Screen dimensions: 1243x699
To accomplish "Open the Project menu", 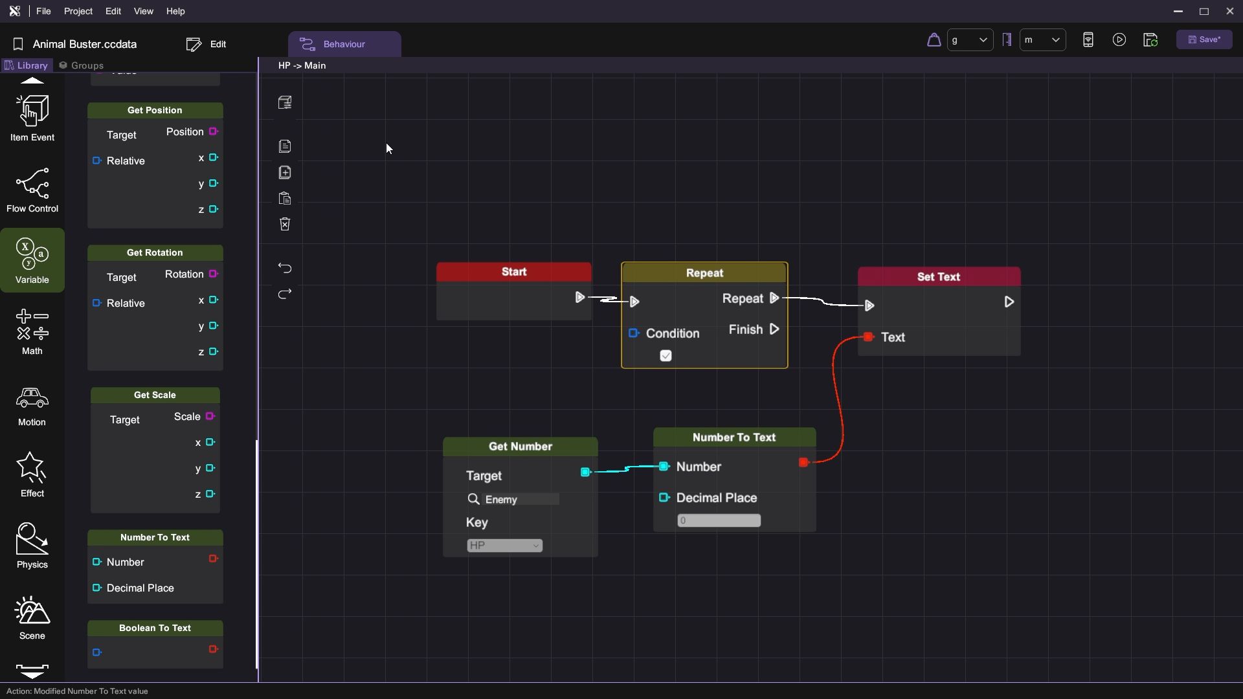I will (x=78, y=11).
